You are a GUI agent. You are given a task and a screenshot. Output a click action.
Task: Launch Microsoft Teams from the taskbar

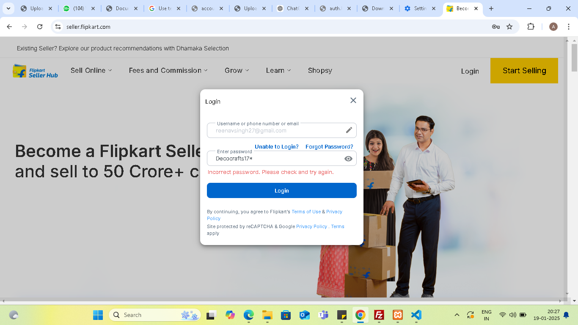pos(323,315)
